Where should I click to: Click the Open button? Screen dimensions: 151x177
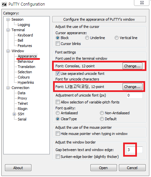[104, 168]
